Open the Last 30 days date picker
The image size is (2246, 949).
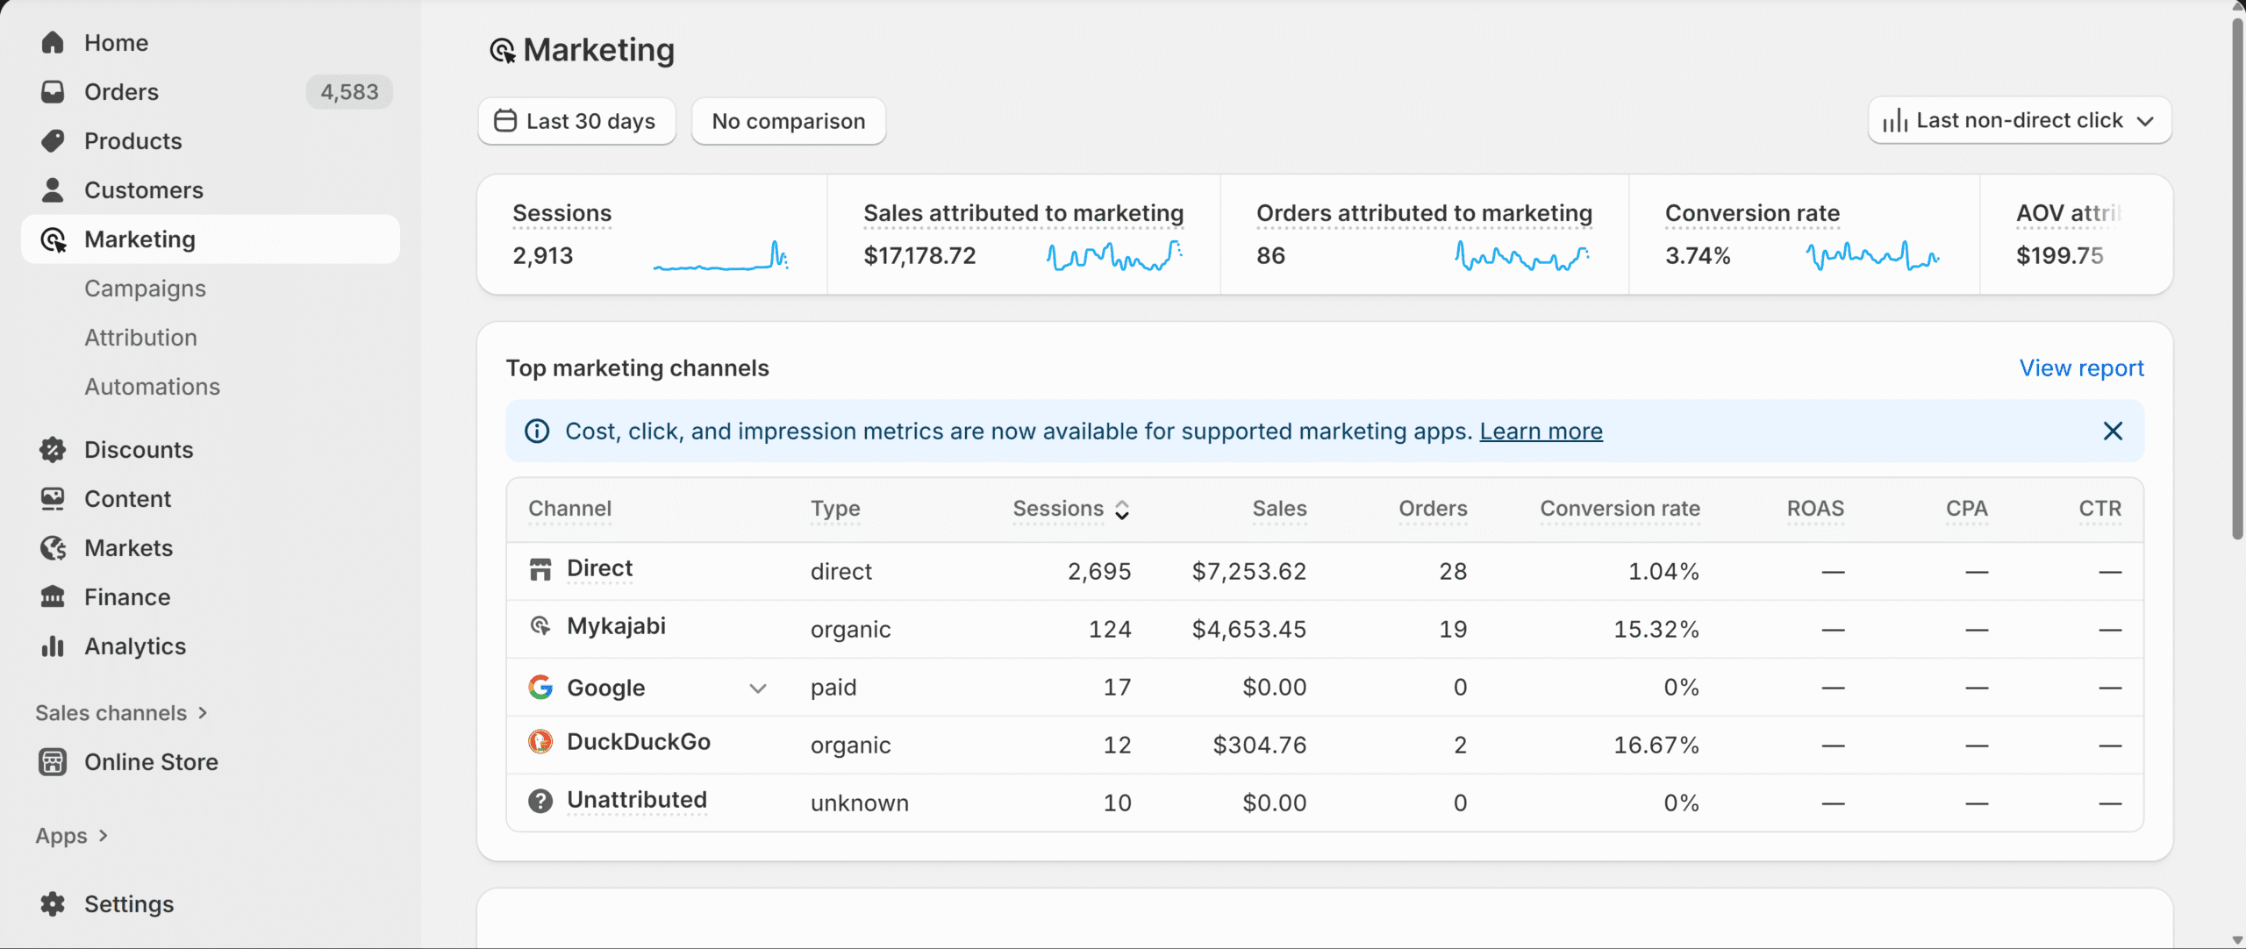click(576, 121)
